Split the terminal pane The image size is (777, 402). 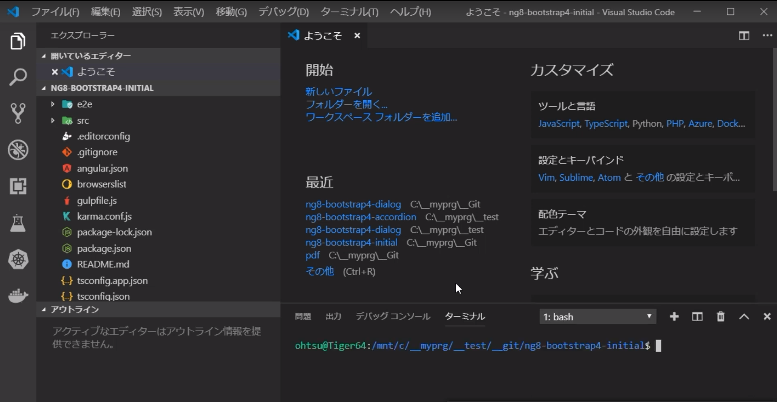point(697,317)
